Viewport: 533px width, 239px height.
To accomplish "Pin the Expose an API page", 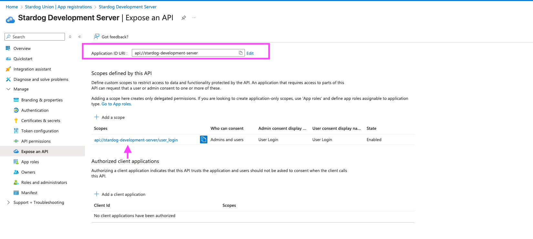I will click(x=183, y=18).
